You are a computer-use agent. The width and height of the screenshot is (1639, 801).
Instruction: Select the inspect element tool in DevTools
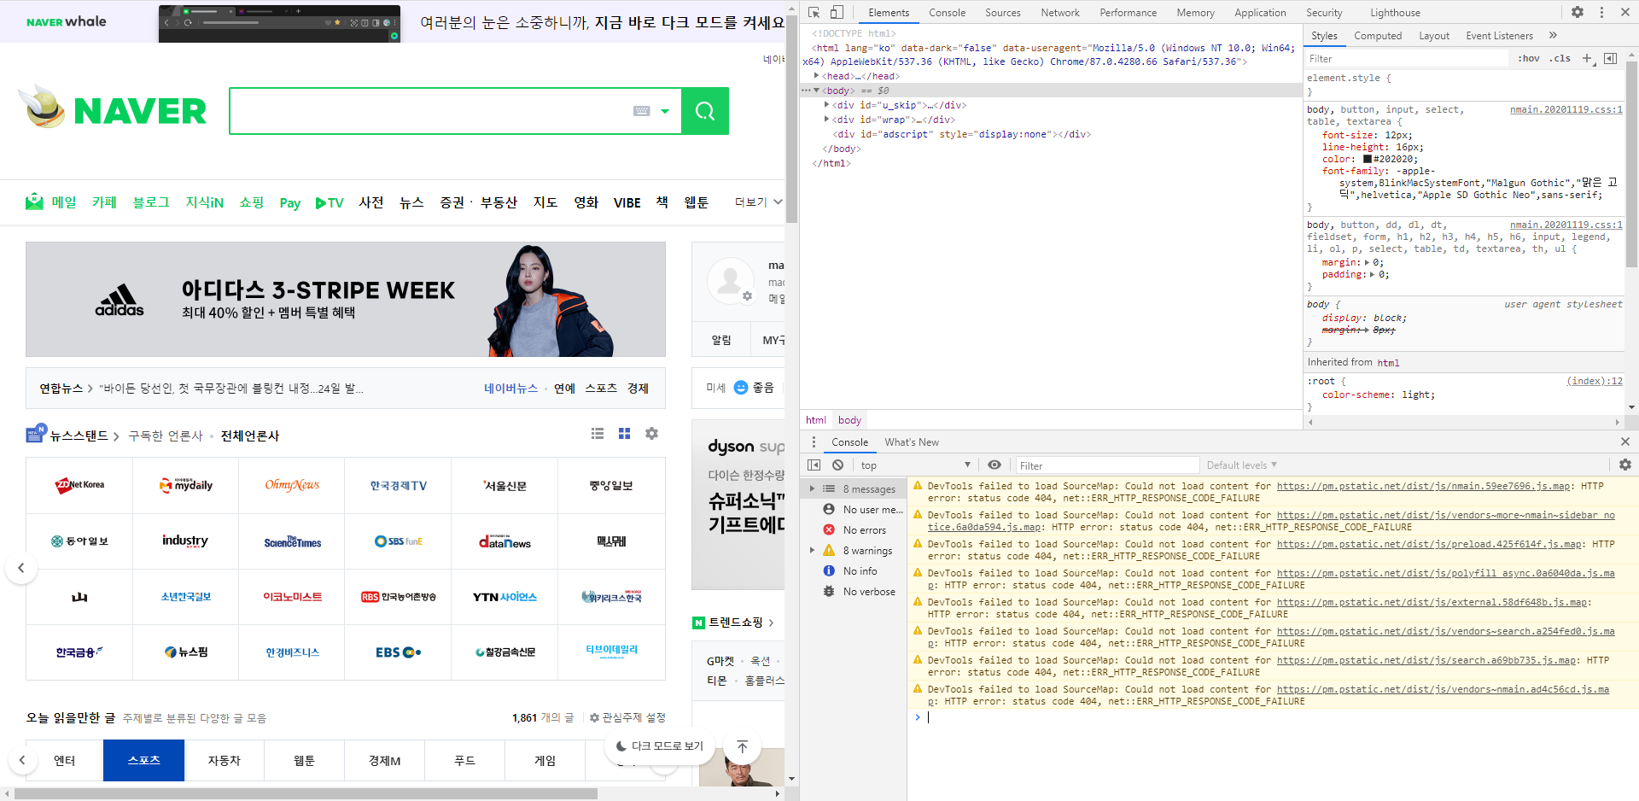coord(814,12)
